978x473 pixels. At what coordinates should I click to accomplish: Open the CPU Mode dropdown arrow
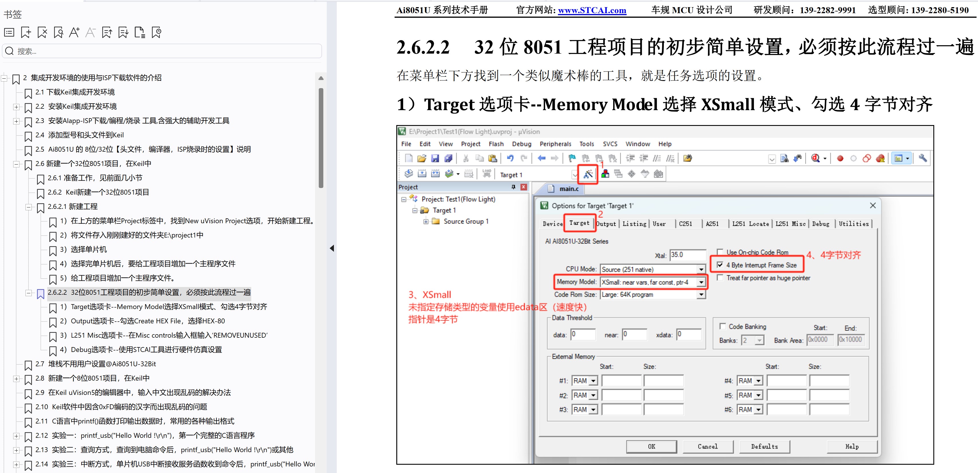click(x=701, y=270)
